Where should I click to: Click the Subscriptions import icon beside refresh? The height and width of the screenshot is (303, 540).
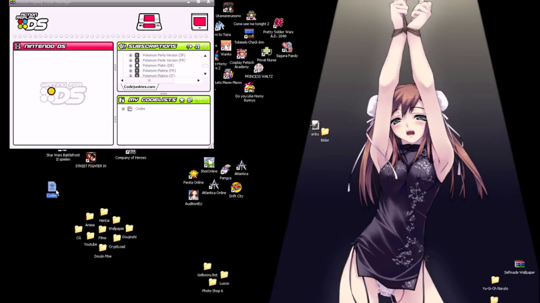coord(197,47)
